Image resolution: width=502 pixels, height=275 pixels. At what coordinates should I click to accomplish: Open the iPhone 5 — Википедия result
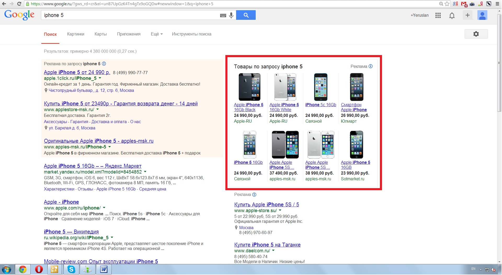[x=71, y=232]
